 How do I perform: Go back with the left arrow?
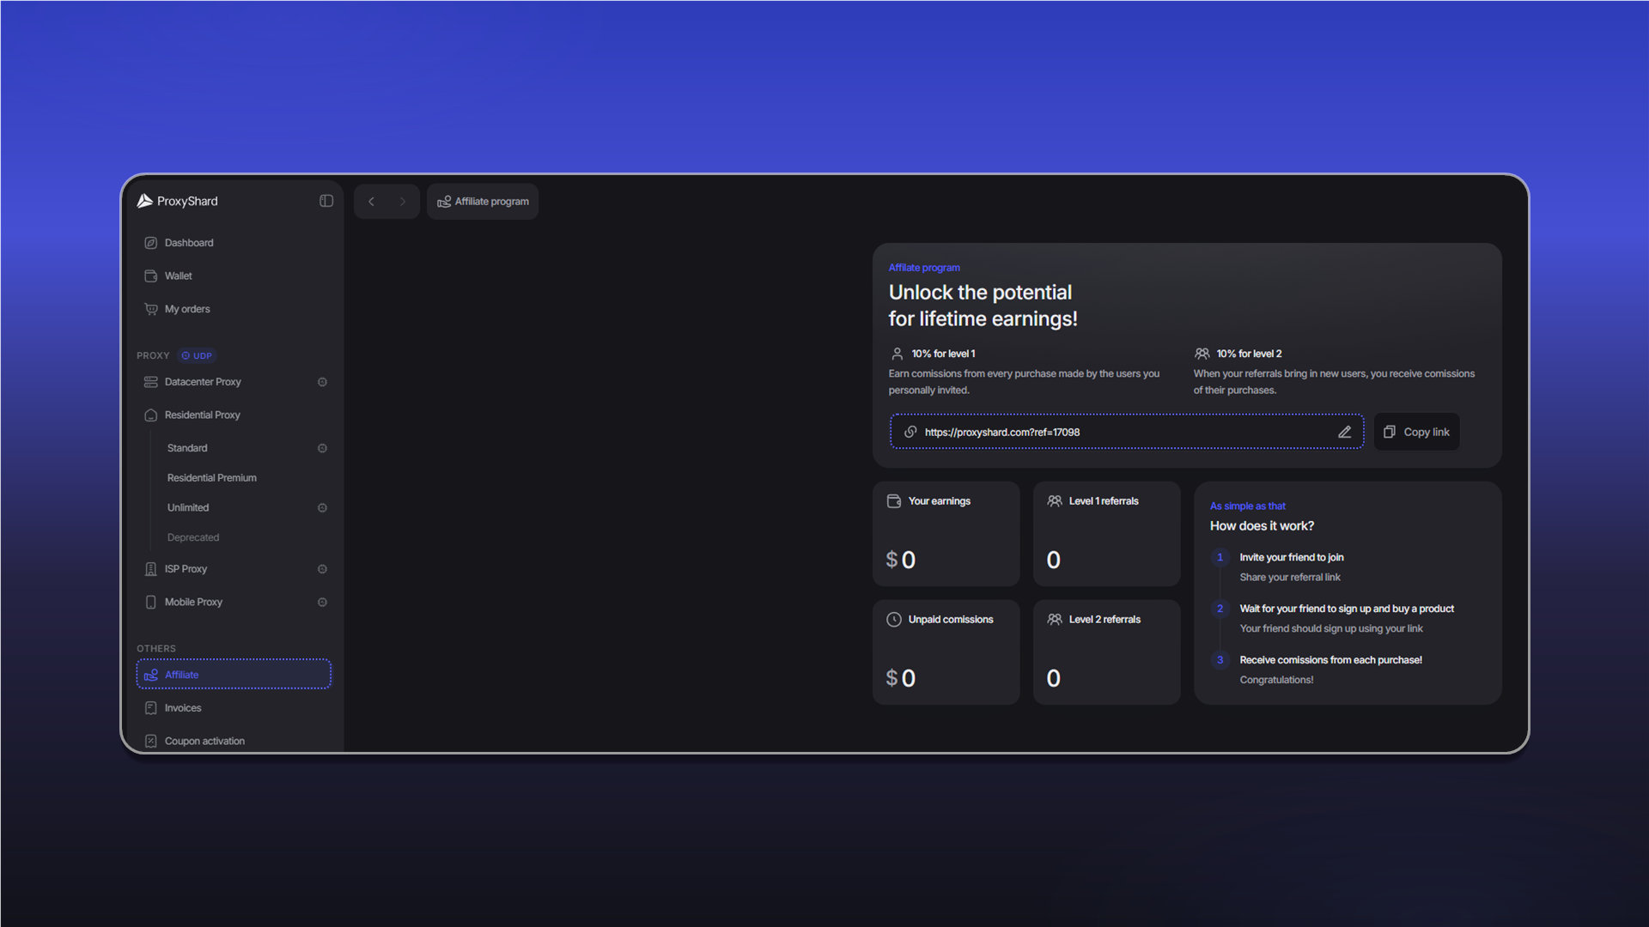coord(371,202)
